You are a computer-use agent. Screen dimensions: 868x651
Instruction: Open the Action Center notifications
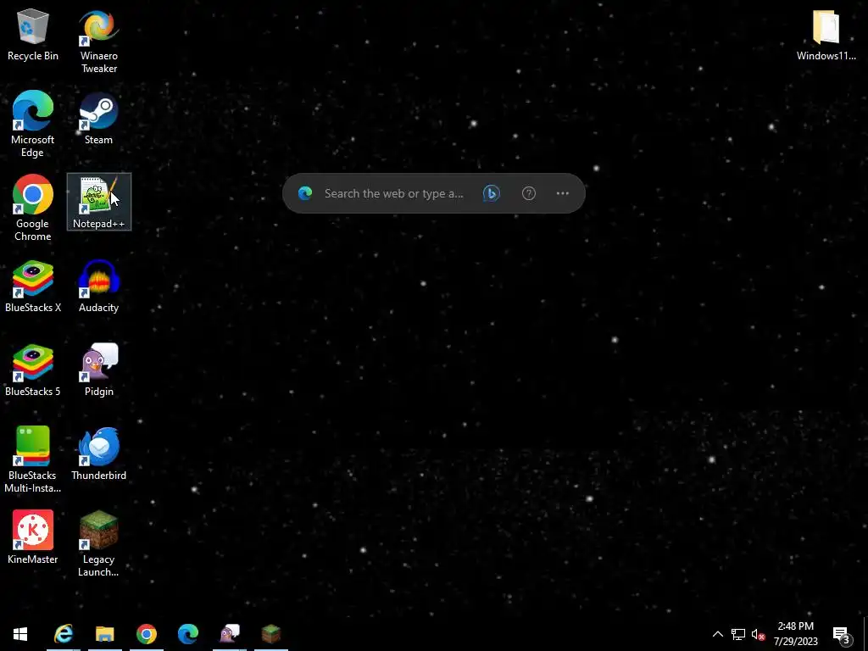click(842, 634)
